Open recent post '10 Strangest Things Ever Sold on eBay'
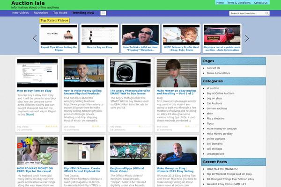 (230, 179)
